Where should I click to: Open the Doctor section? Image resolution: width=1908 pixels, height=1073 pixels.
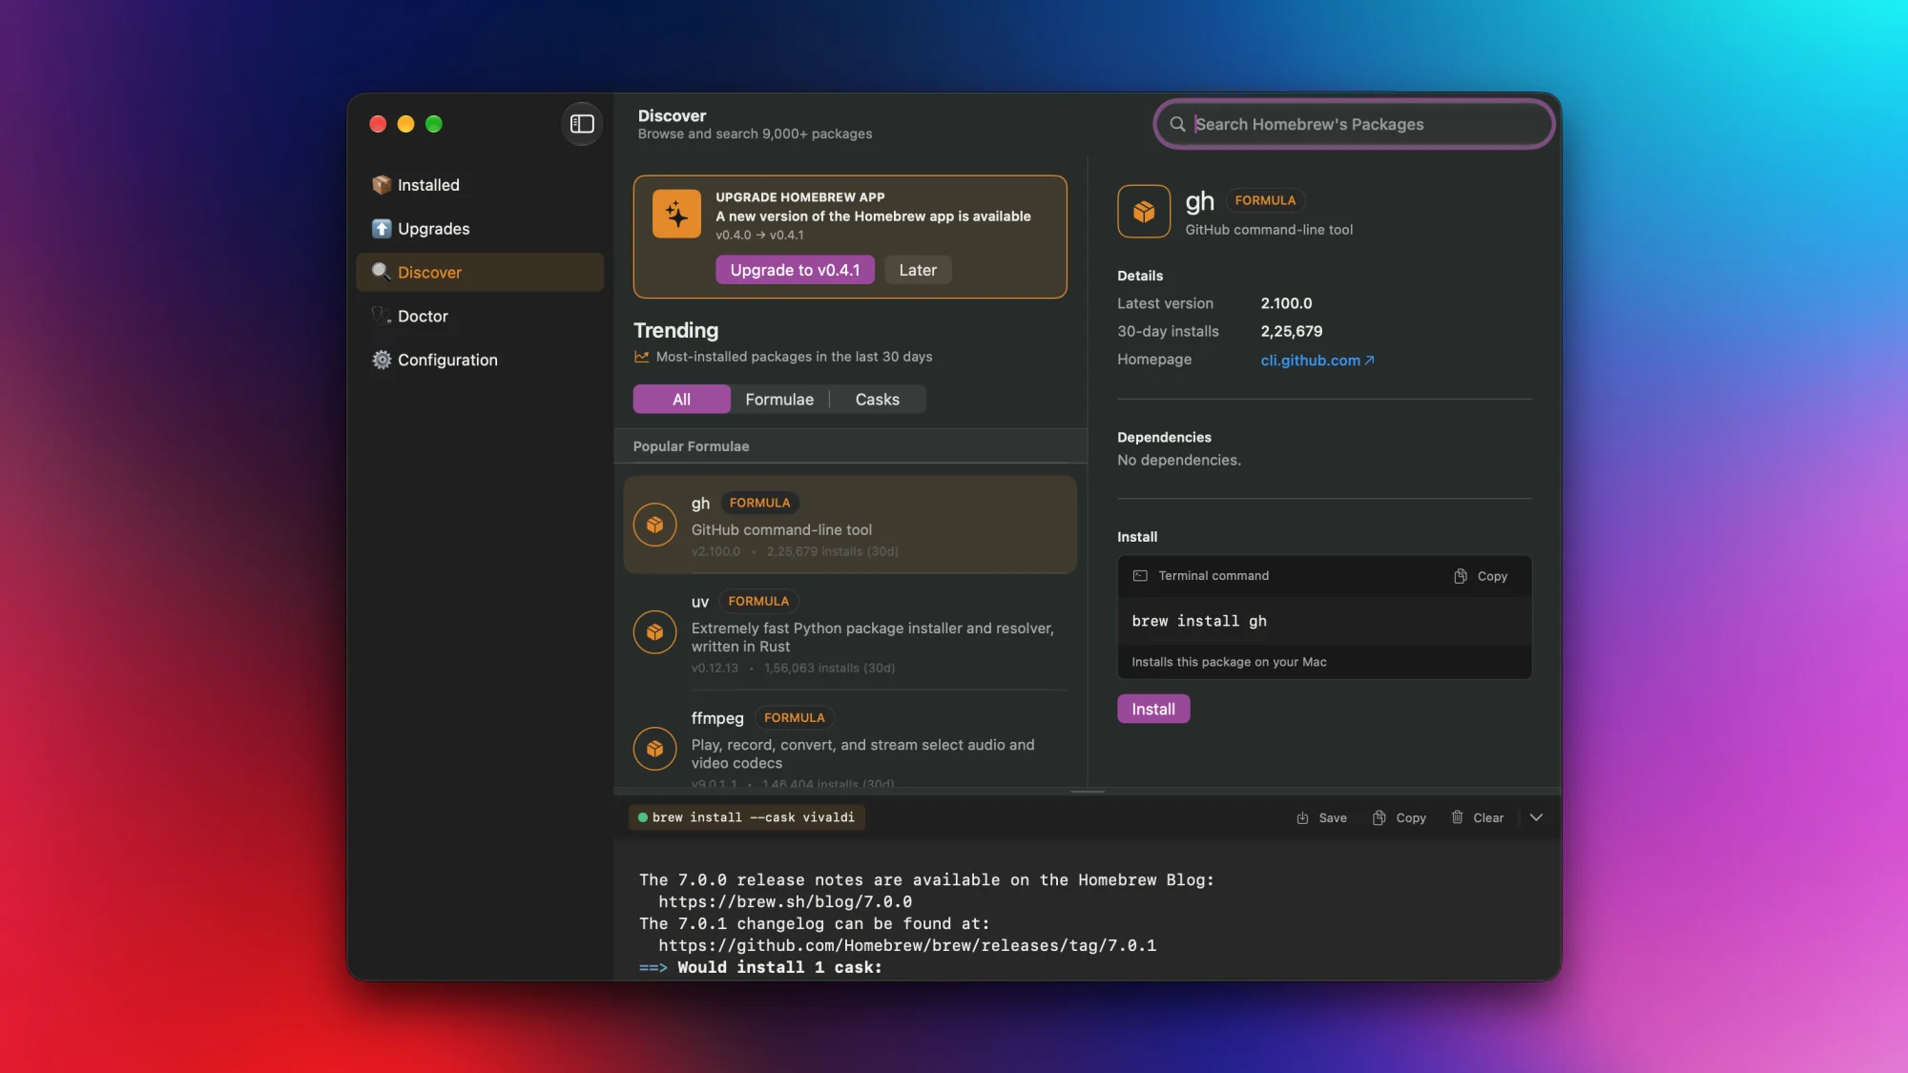[x=480, y=316]
